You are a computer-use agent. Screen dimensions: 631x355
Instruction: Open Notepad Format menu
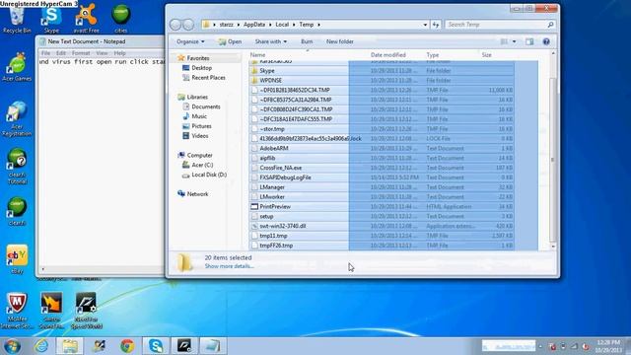click(81, 53)
